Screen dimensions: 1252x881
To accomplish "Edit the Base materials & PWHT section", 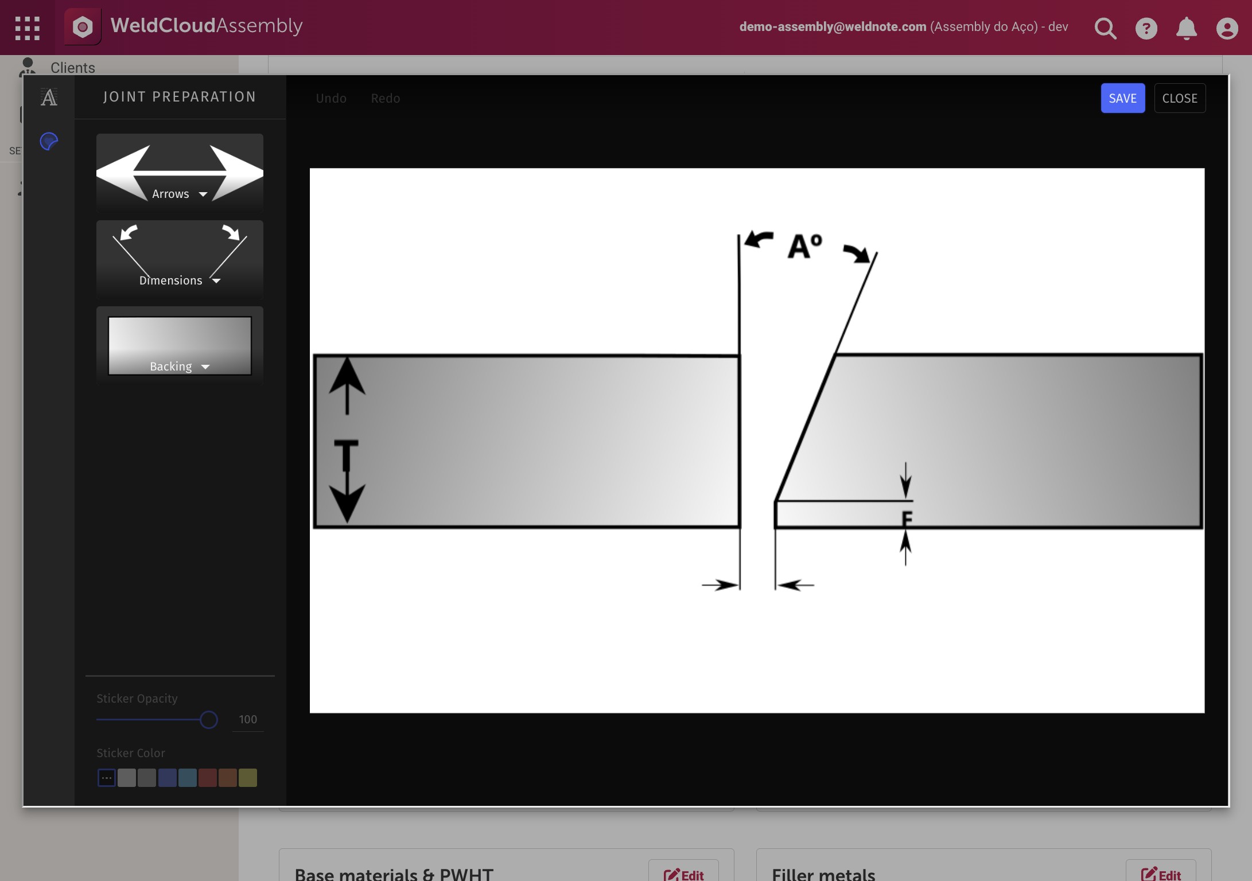I will (x=683, y=874).
